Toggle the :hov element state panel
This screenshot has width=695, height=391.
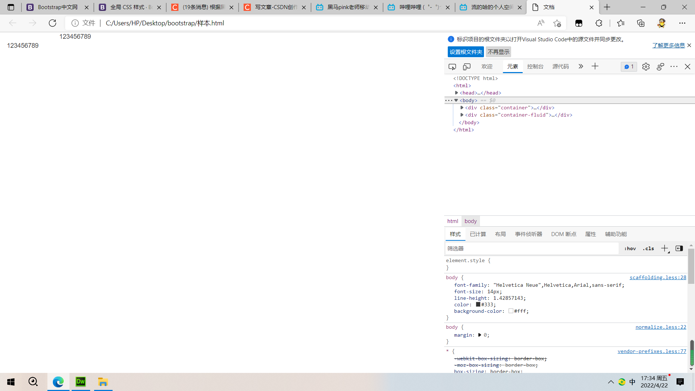[x=630, y=248]
